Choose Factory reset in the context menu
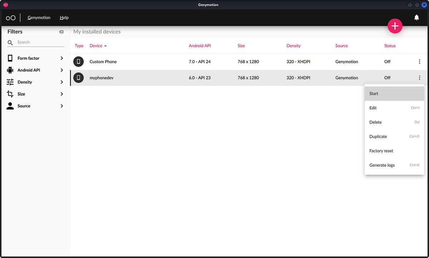Image resolution: width=429 pixels, height=258 pixels. pos(394,151)
